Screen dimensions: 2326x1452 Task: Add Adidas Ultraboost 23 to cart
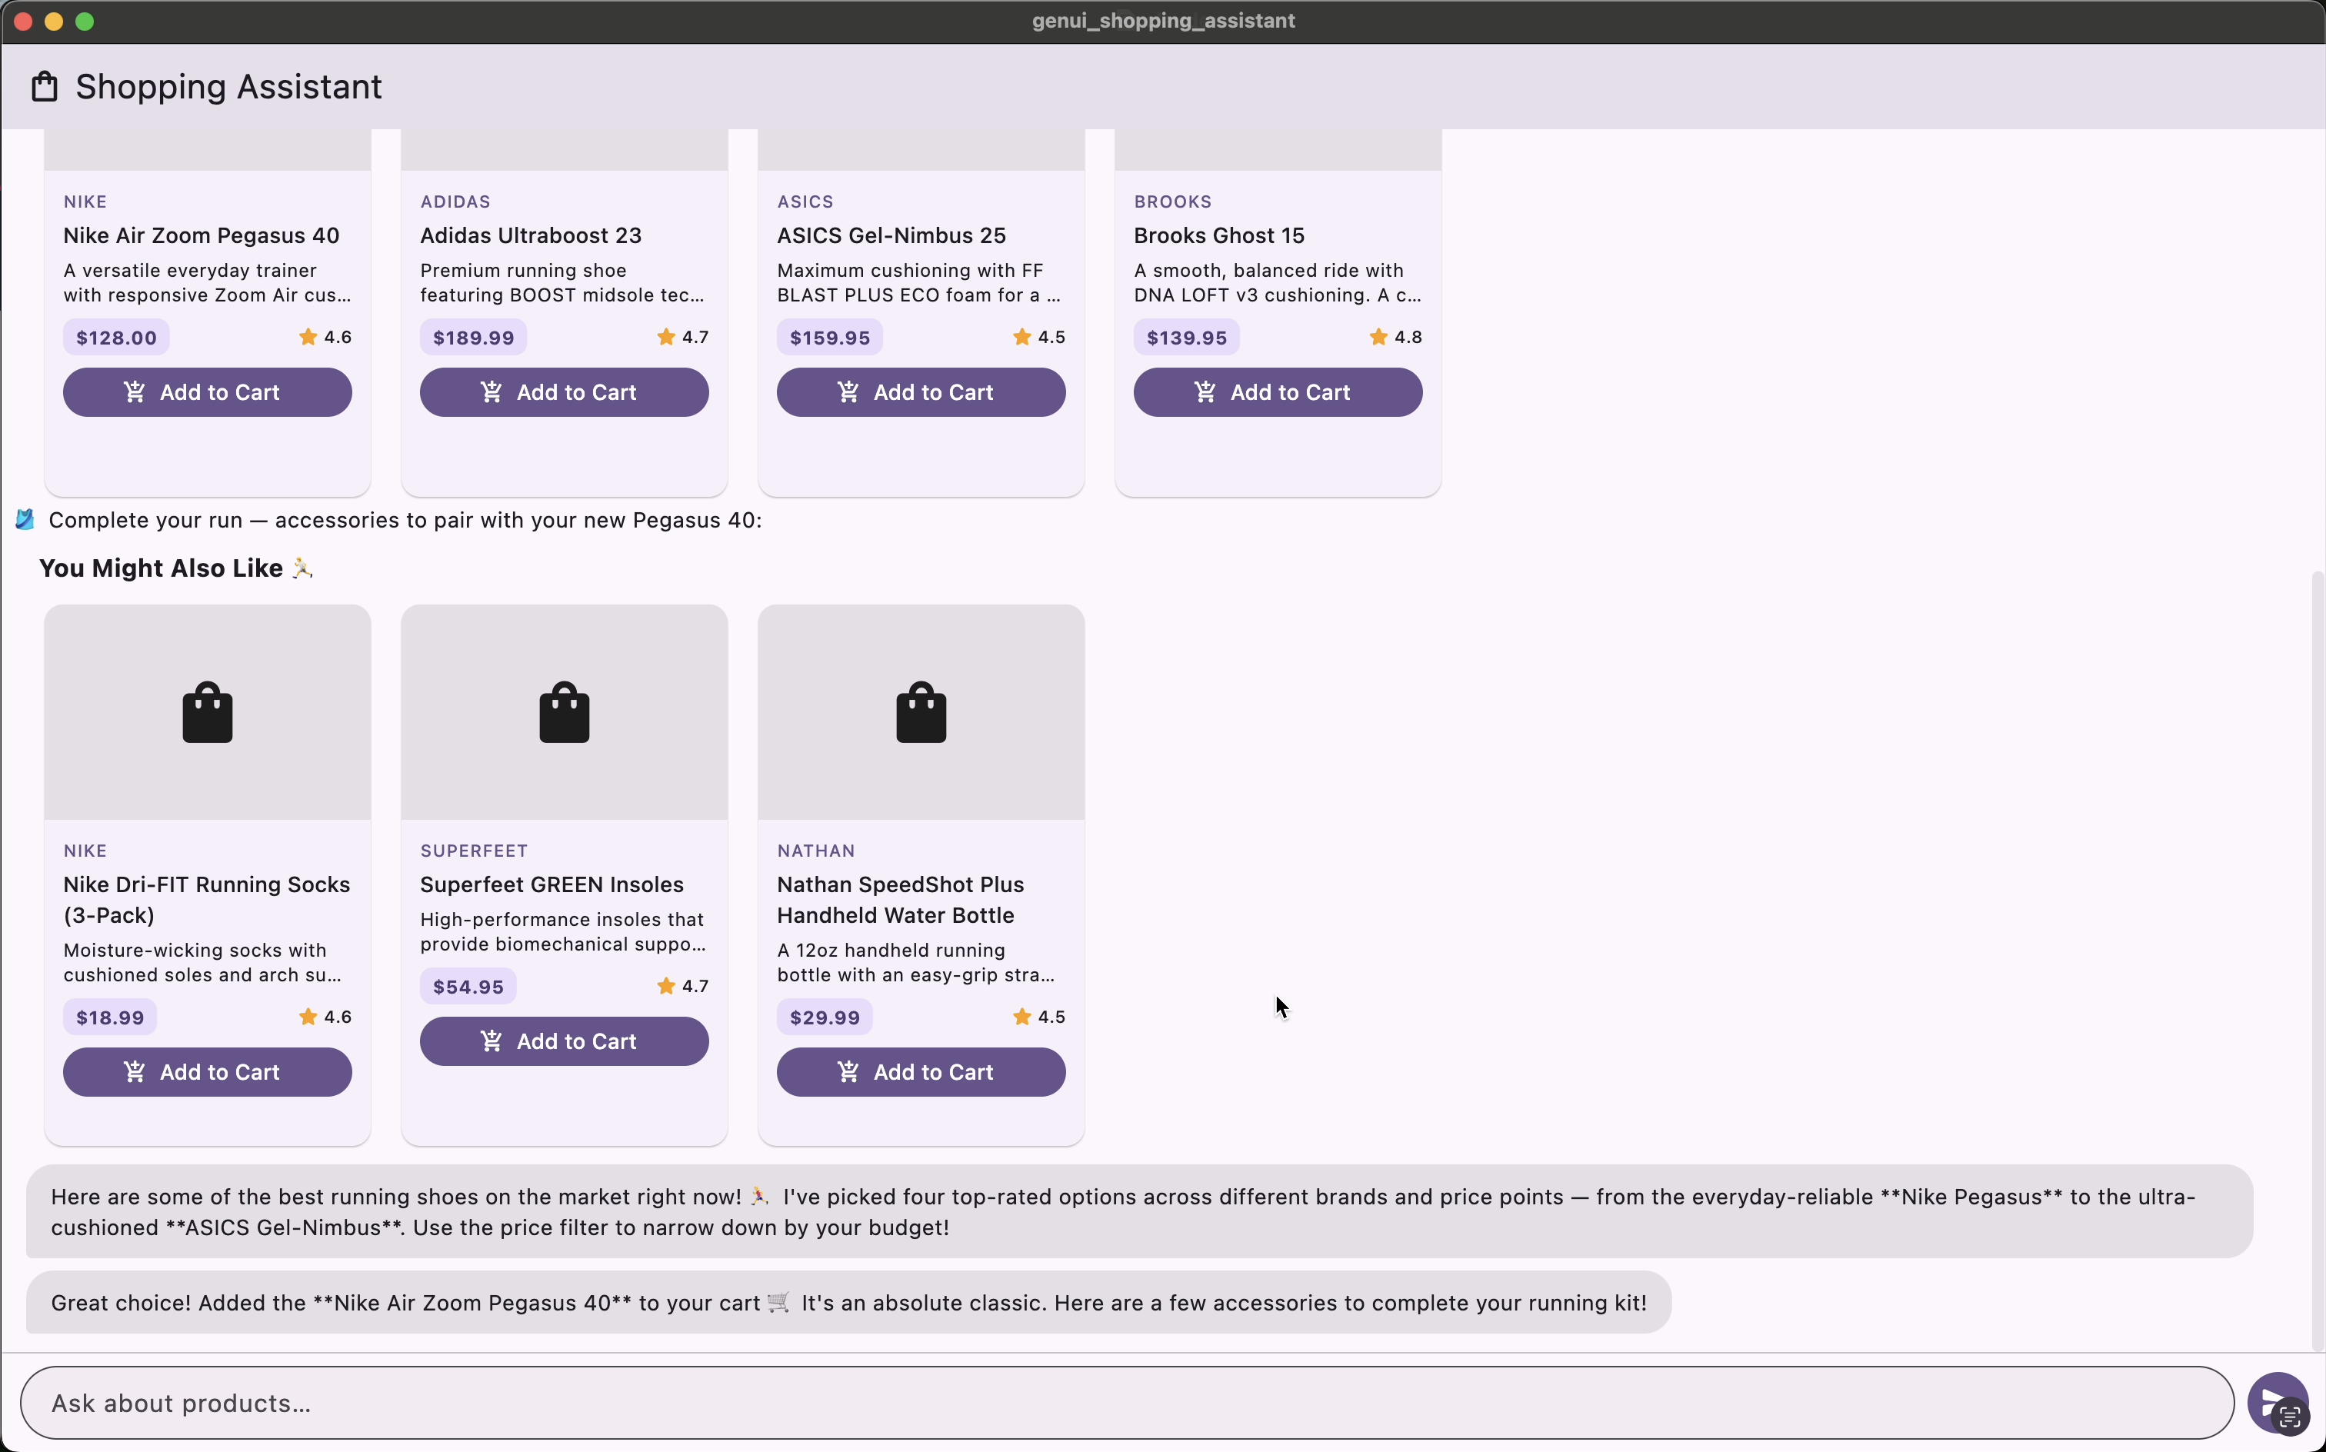click(565, 393)
